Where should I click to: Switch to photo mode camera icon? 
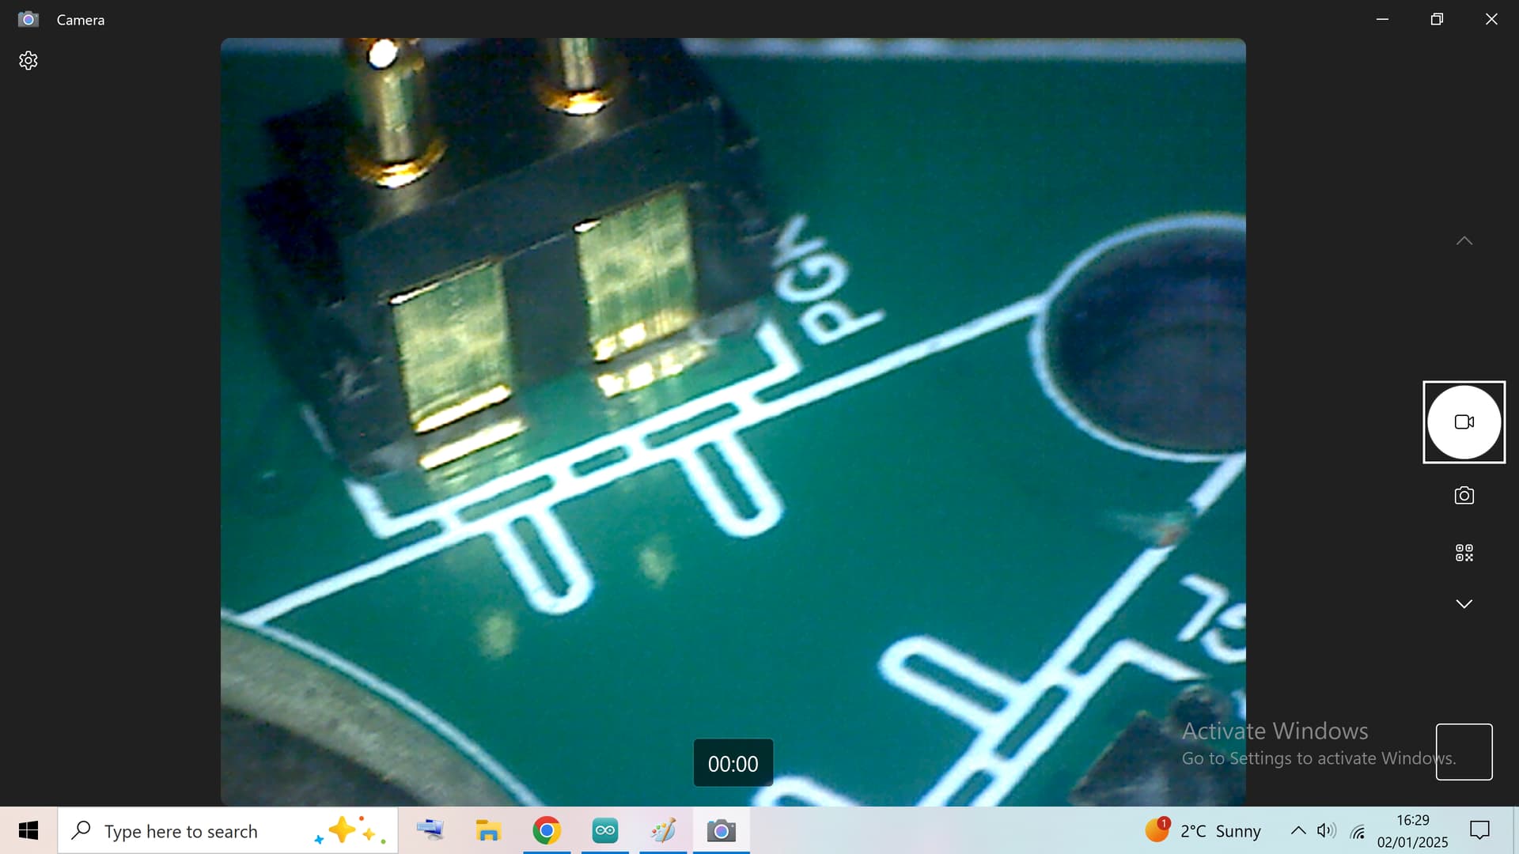click(1464, 496)
